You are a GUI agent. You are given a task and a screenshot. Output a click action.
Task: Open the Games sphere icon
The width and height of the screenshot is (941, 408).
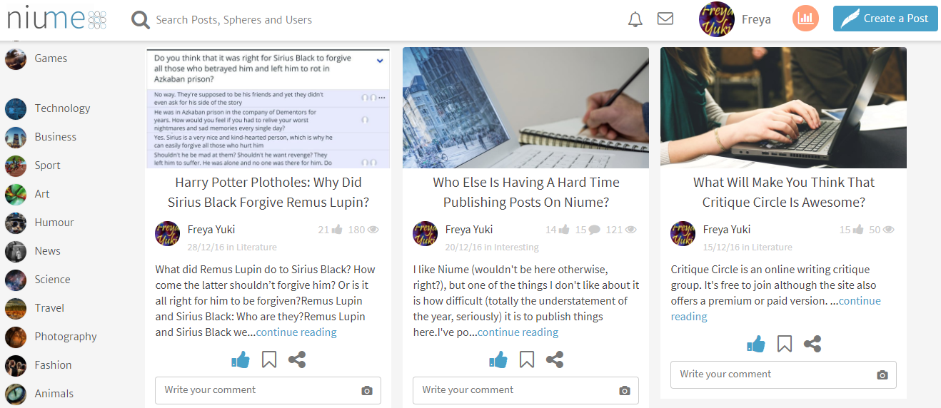[x=16, y=59]
